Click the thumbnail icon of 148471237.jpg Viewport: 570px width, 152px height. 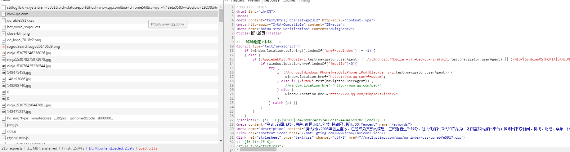tap(4, 112)
